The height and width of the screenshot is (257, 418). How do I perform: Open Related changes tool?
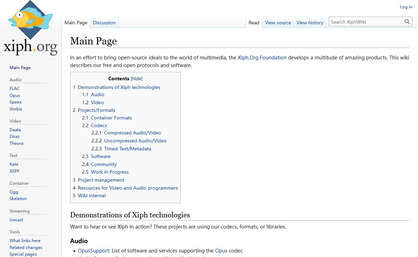coord(26,247)
